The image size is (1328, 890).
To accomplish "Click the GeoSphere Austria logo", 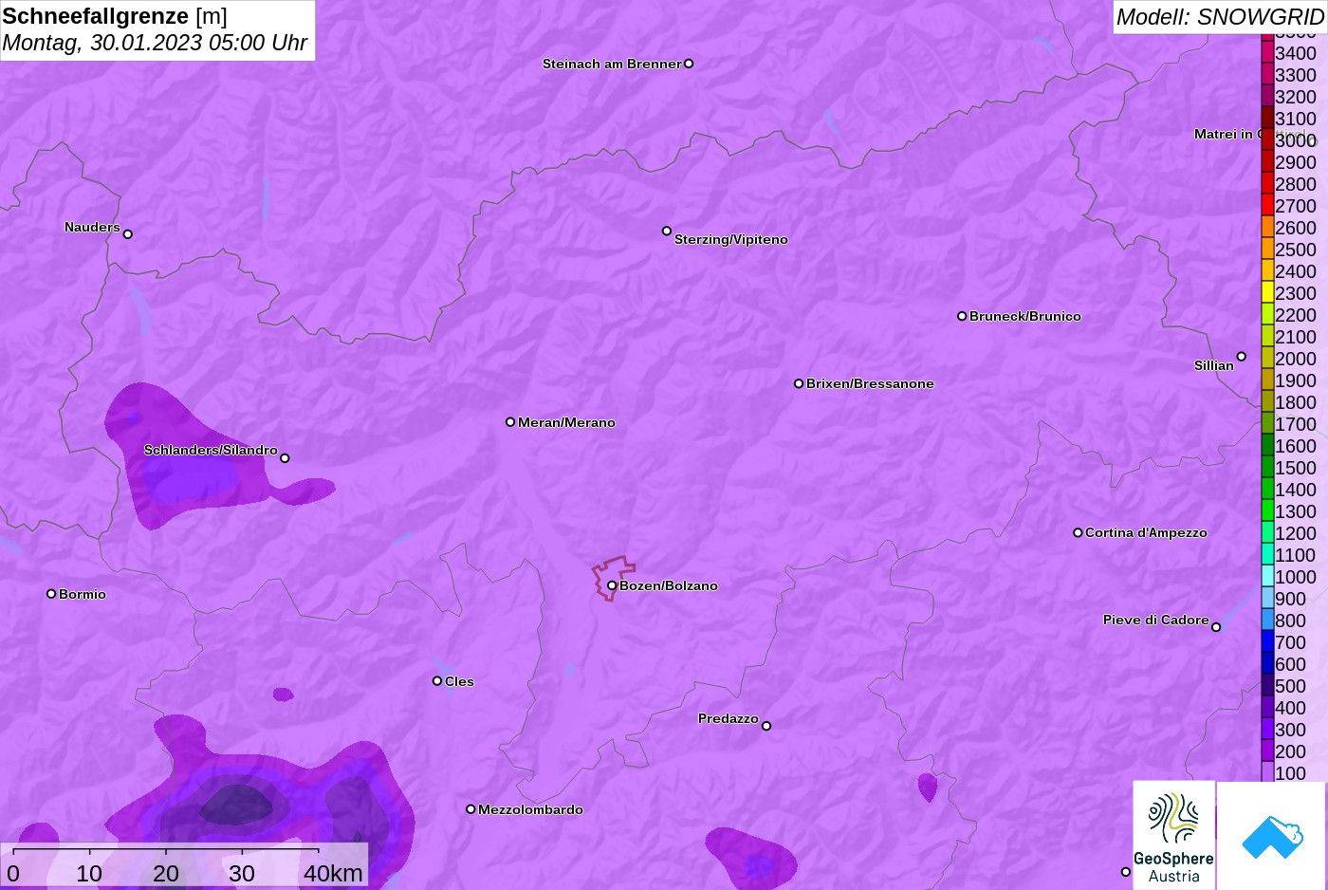I will pos(1173,835).
